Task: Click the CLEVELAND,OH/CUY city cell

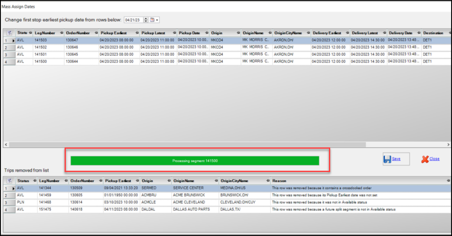Action: pyautogui.click(x=245, y=202)
